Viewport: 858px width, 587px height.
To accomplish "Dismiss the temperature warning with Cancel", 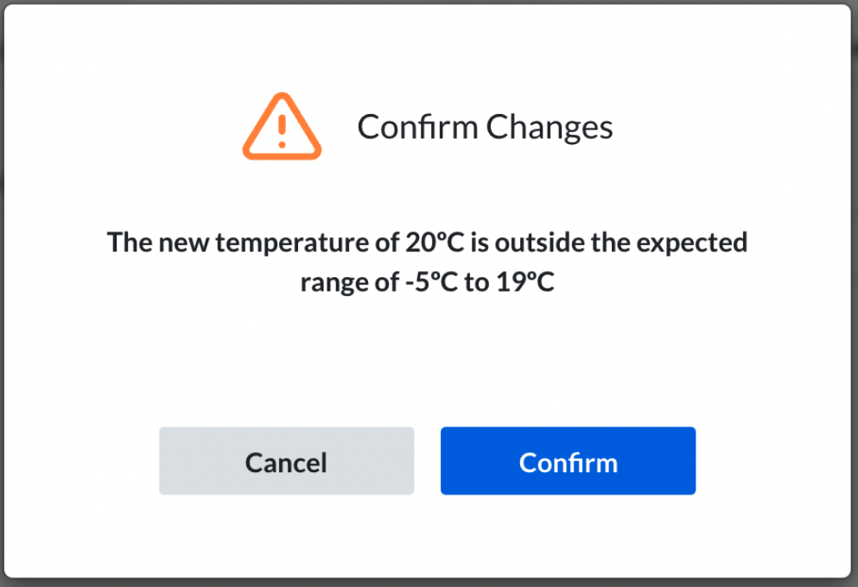I will pos(286,462).
